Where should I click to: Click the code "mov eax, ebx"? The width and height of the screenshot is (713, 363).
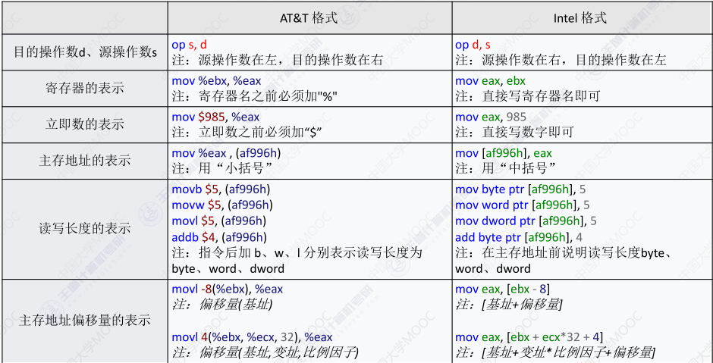(x=490, y=81)
